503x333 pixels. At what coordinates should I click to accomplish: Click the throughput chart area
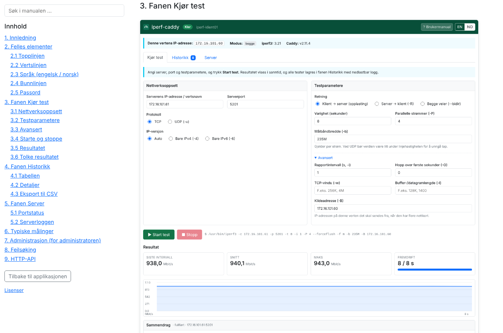click(x=309, y=298)
